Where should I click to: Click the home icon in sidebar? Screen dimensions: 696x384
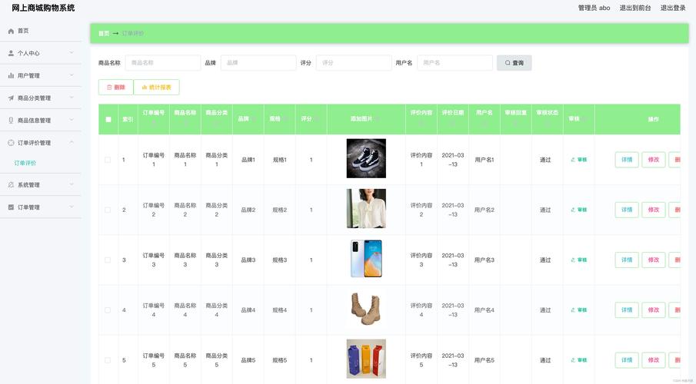point(11,31)
